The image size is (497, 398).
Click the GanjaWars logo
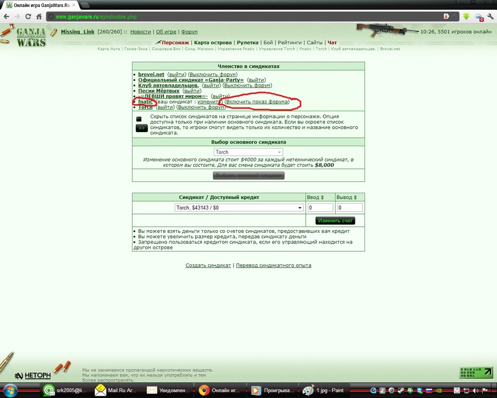tap(31, 37)
